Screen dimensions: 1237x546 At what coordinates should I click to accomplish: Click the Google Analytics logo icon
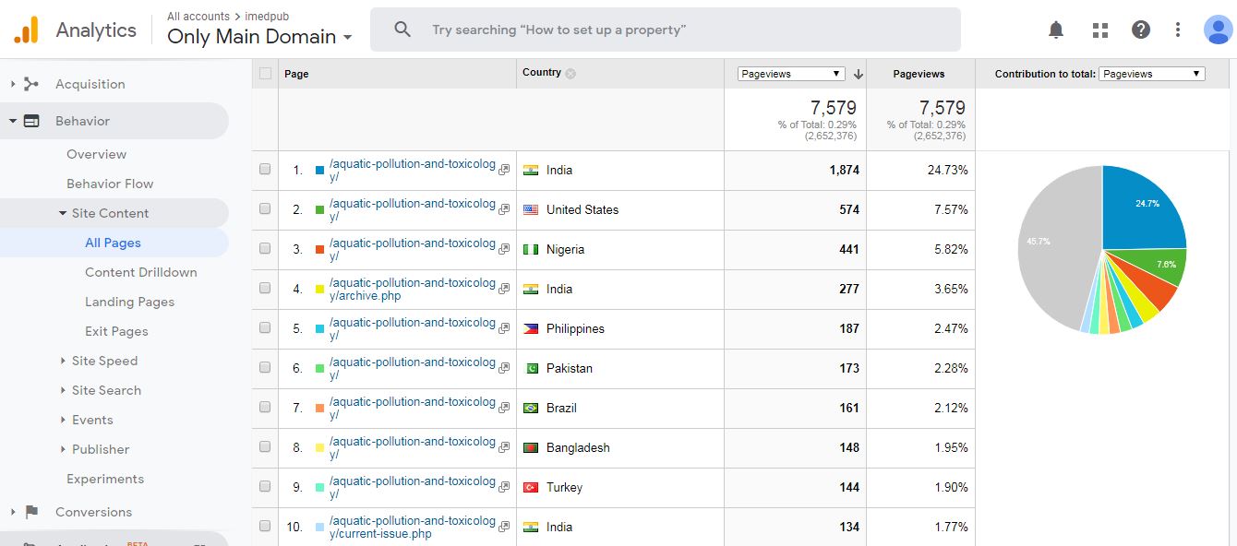26,30
